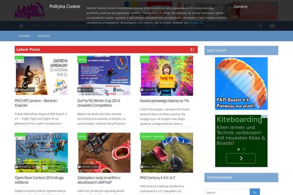Open the YouTube icon in header
Viewport: 293px width, 195px height.
(x=272, y=26)
